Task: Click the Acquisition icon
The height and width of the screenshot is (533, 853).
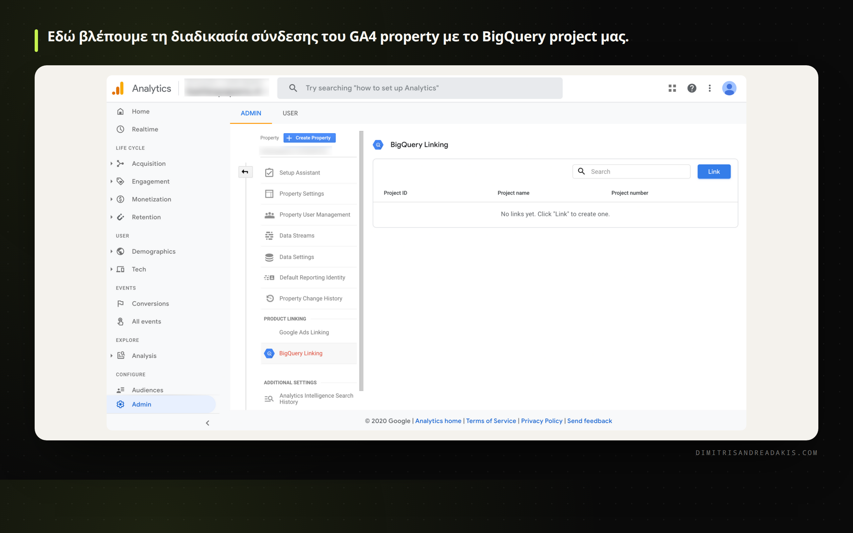Action: click(121, 164)
